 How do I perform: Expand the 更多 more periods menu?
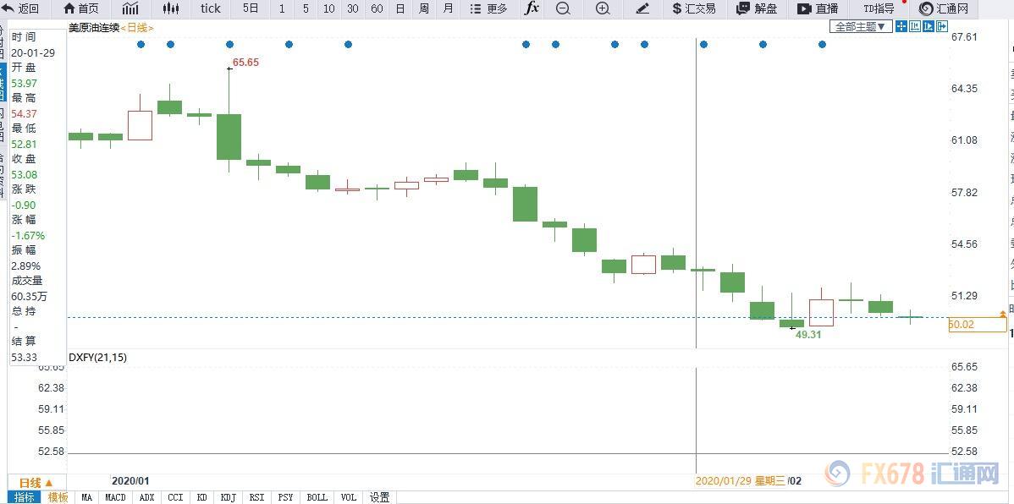[x=489, y=8]
